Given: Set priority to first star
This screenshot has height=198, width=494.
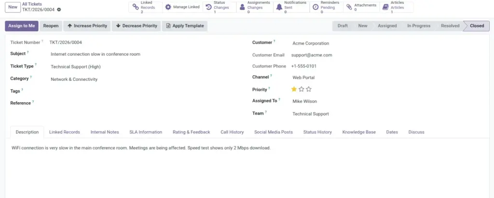Looking at the screenshot, I should [294, 89].
